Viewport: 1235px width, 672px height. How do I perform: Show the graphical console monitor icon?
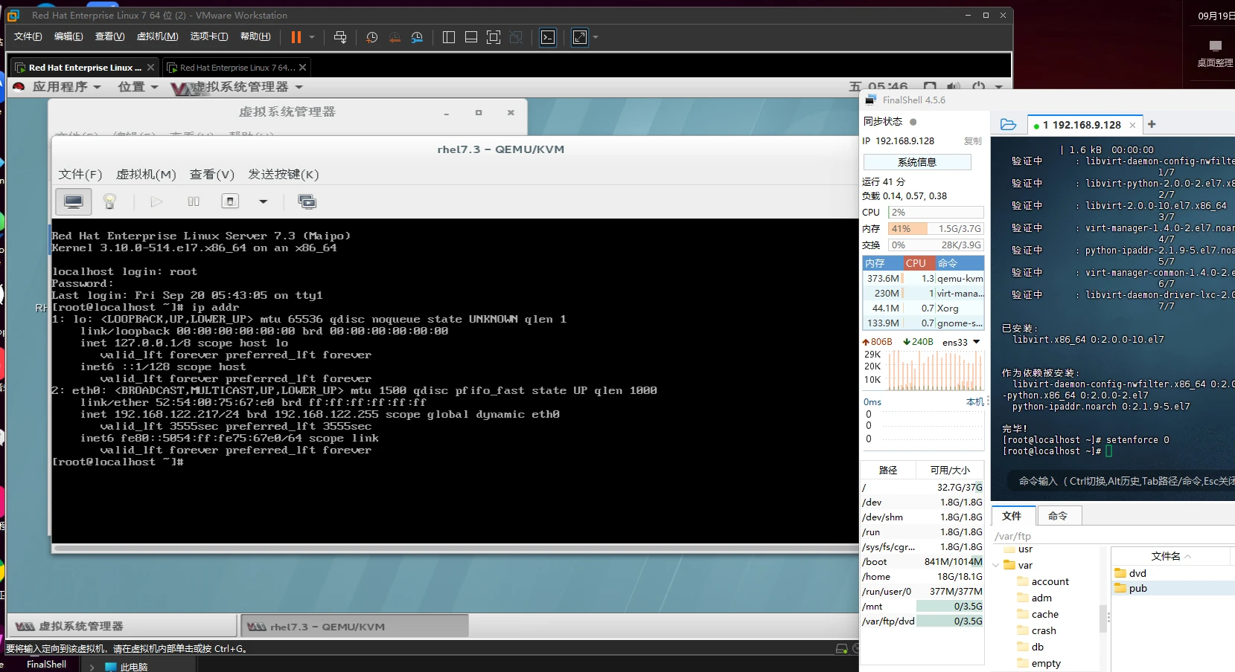point(74,201)
